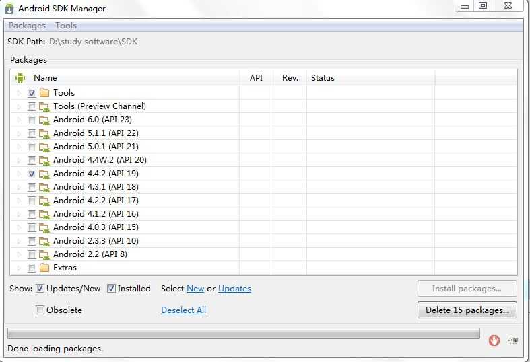Viewport: 530px width, 362px height.
Task: Uncheck the Android 4.4.2 (API 19) checkbox
Action: [x=32, y=174]
